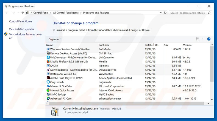Click the UnitConverter program icon
This screenshot has width=217, height=121.
point(48,57)
